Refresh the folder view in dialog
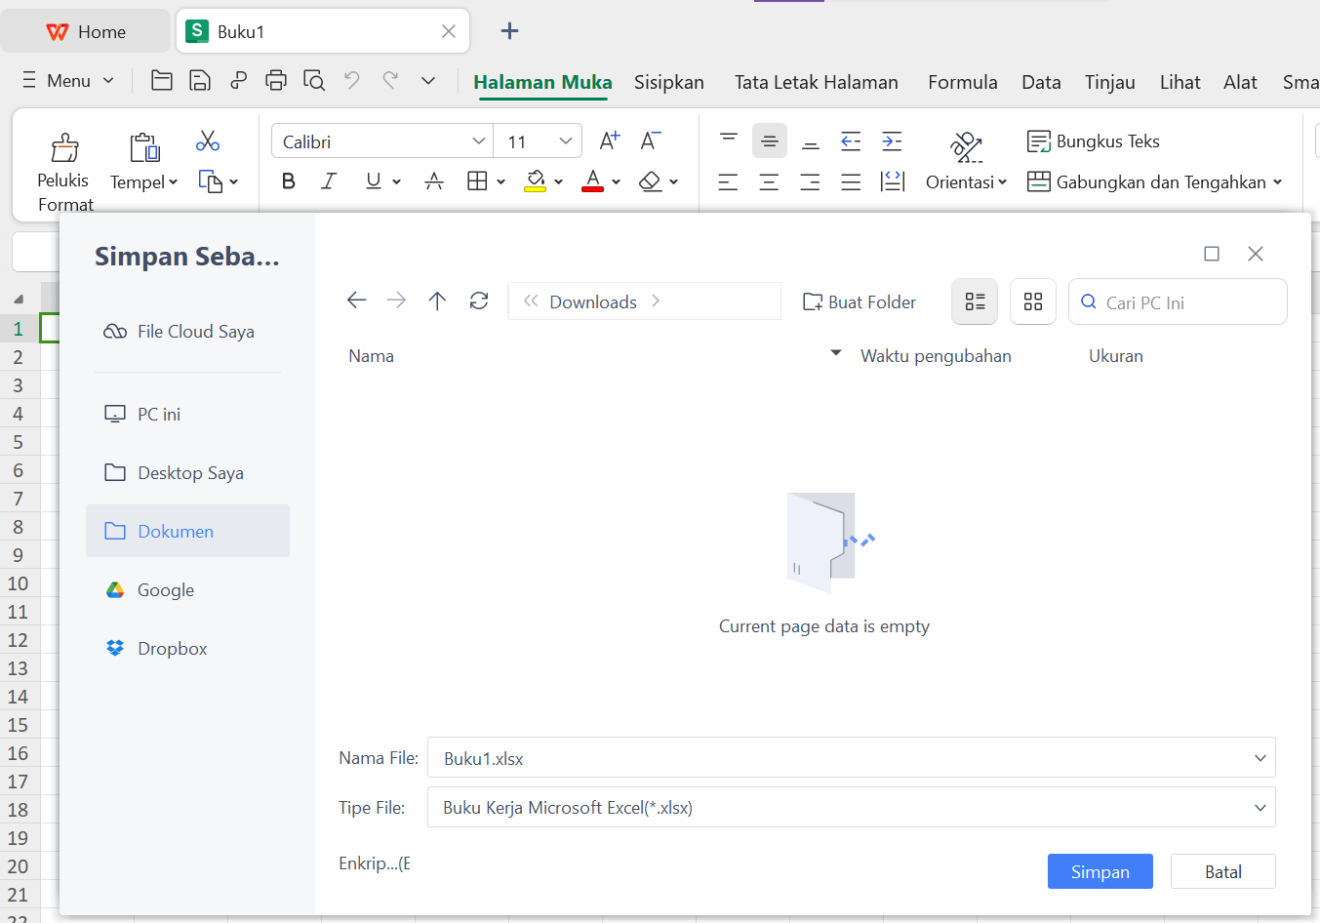The height and width of the screenshot is (923, 1320). [479, 301]
